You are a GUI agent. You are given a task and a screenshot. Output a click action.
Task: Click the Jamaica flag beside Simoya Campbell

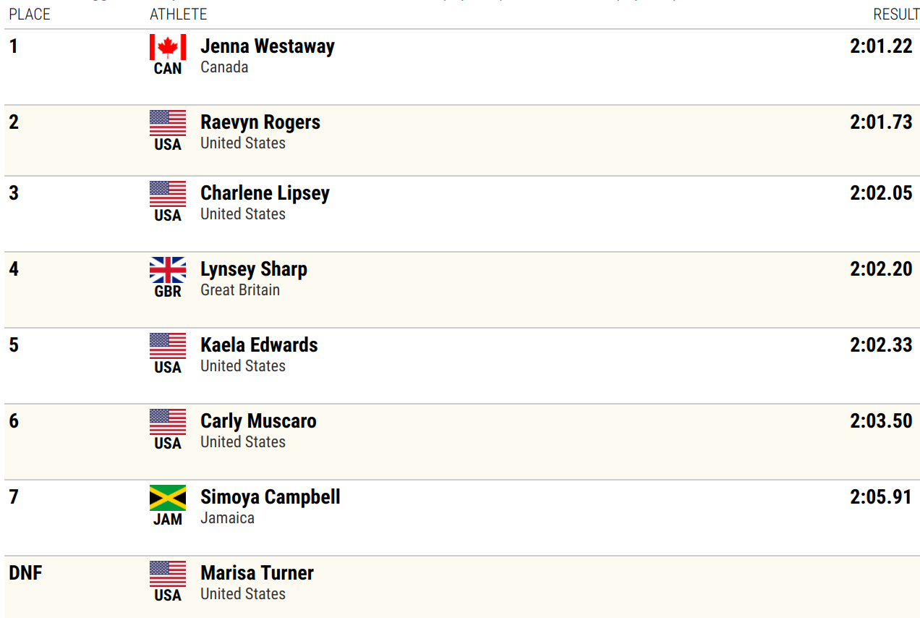[x=168, y=498]
